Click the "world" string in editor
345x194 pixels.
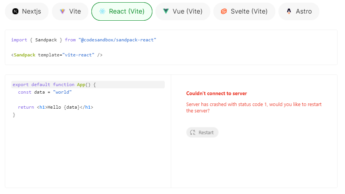(62, 92)
